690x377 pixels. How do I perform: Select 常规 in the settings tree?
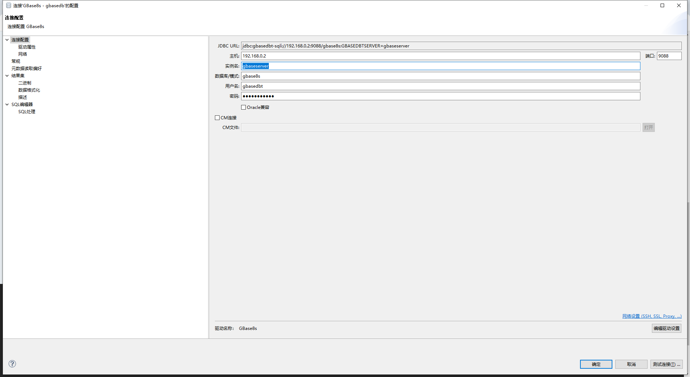coord(16,61)
